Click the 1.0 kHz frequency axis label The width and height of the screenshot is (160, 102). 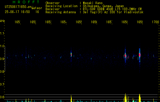[2, 46]
